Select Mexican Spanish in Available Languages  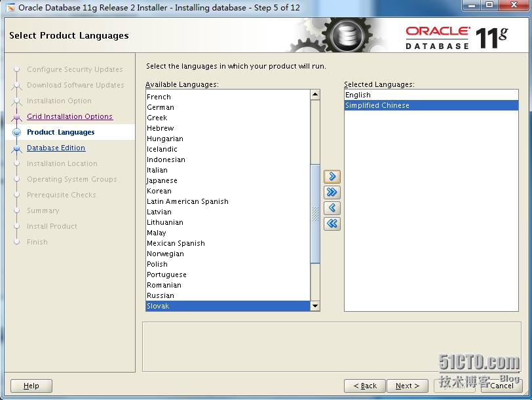[x=227, y=244]
